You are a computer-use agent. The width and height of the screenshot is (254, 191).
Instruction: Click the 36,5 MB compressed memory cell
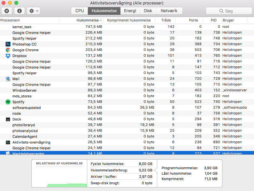tap(147, 108)
